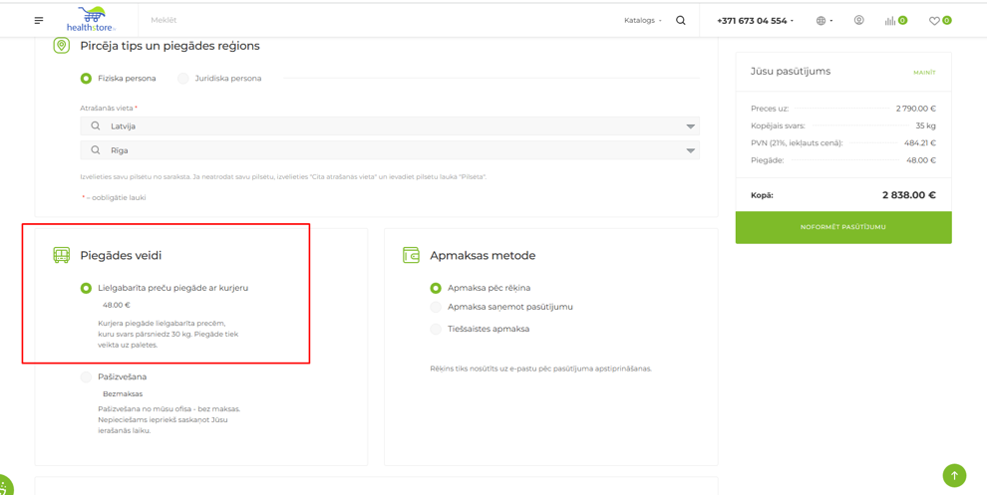Screen dimensions: 987x495
Task: Click the Preces uz 2 790.00 € value
Action: coord(916,109)
